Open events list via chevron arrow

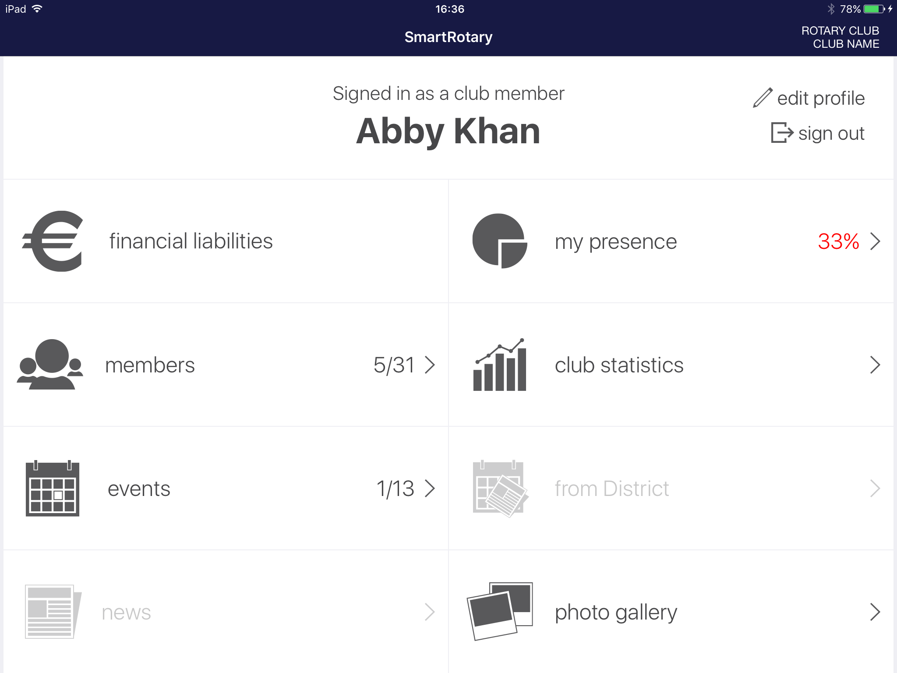click(x=430, y=489)
